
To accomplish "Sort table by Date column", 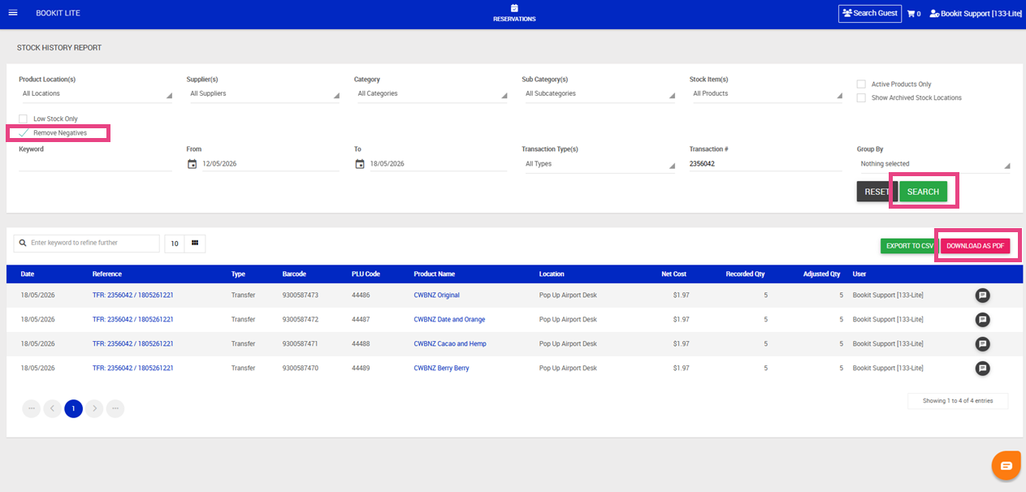I will [28, 274].
